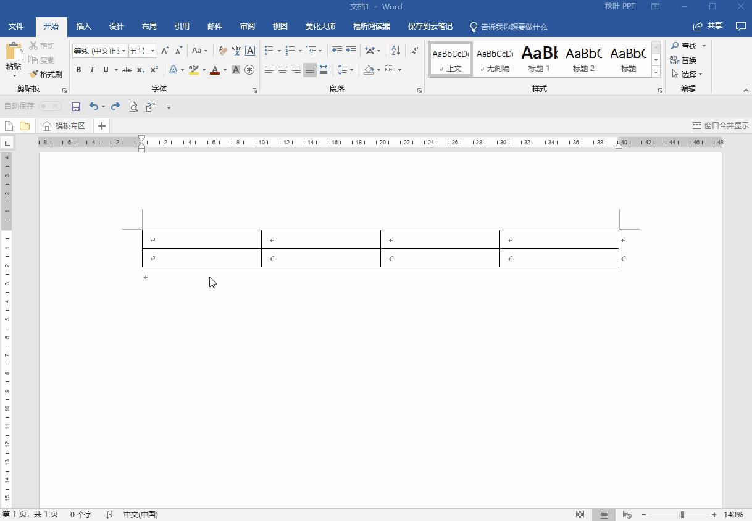Viewport: 752px width, 521px height.
Task: Open the font size (五号) dropdown
Action: 152,51
